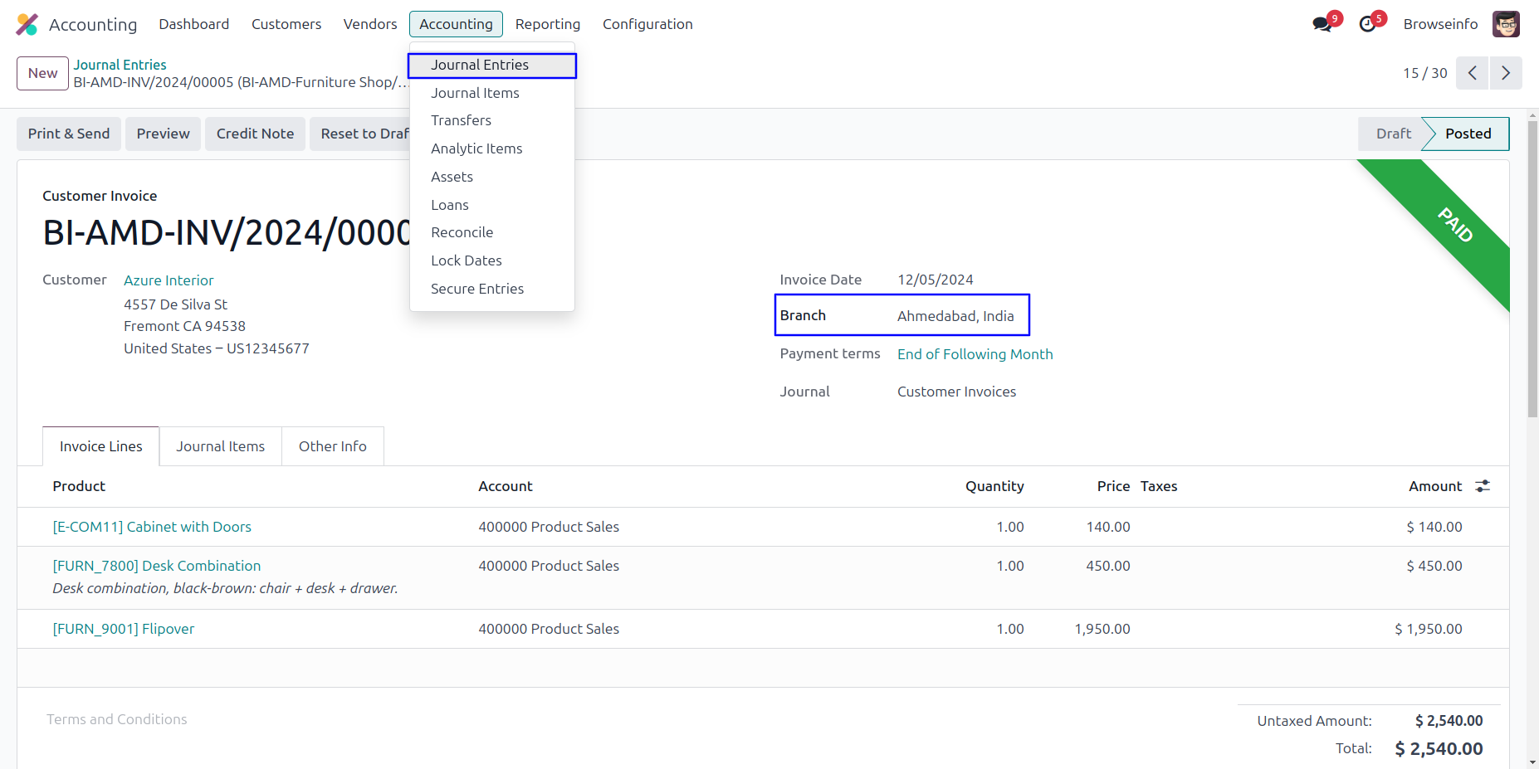The width and height of the screenshot is (1539, 769).
Task: Open the activities clock icon
Action: tap(1367, 24)
